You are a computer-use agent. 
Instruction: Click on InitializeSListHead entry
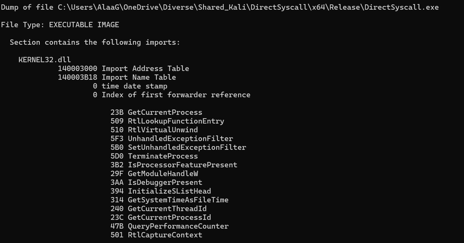coord(169,191)
